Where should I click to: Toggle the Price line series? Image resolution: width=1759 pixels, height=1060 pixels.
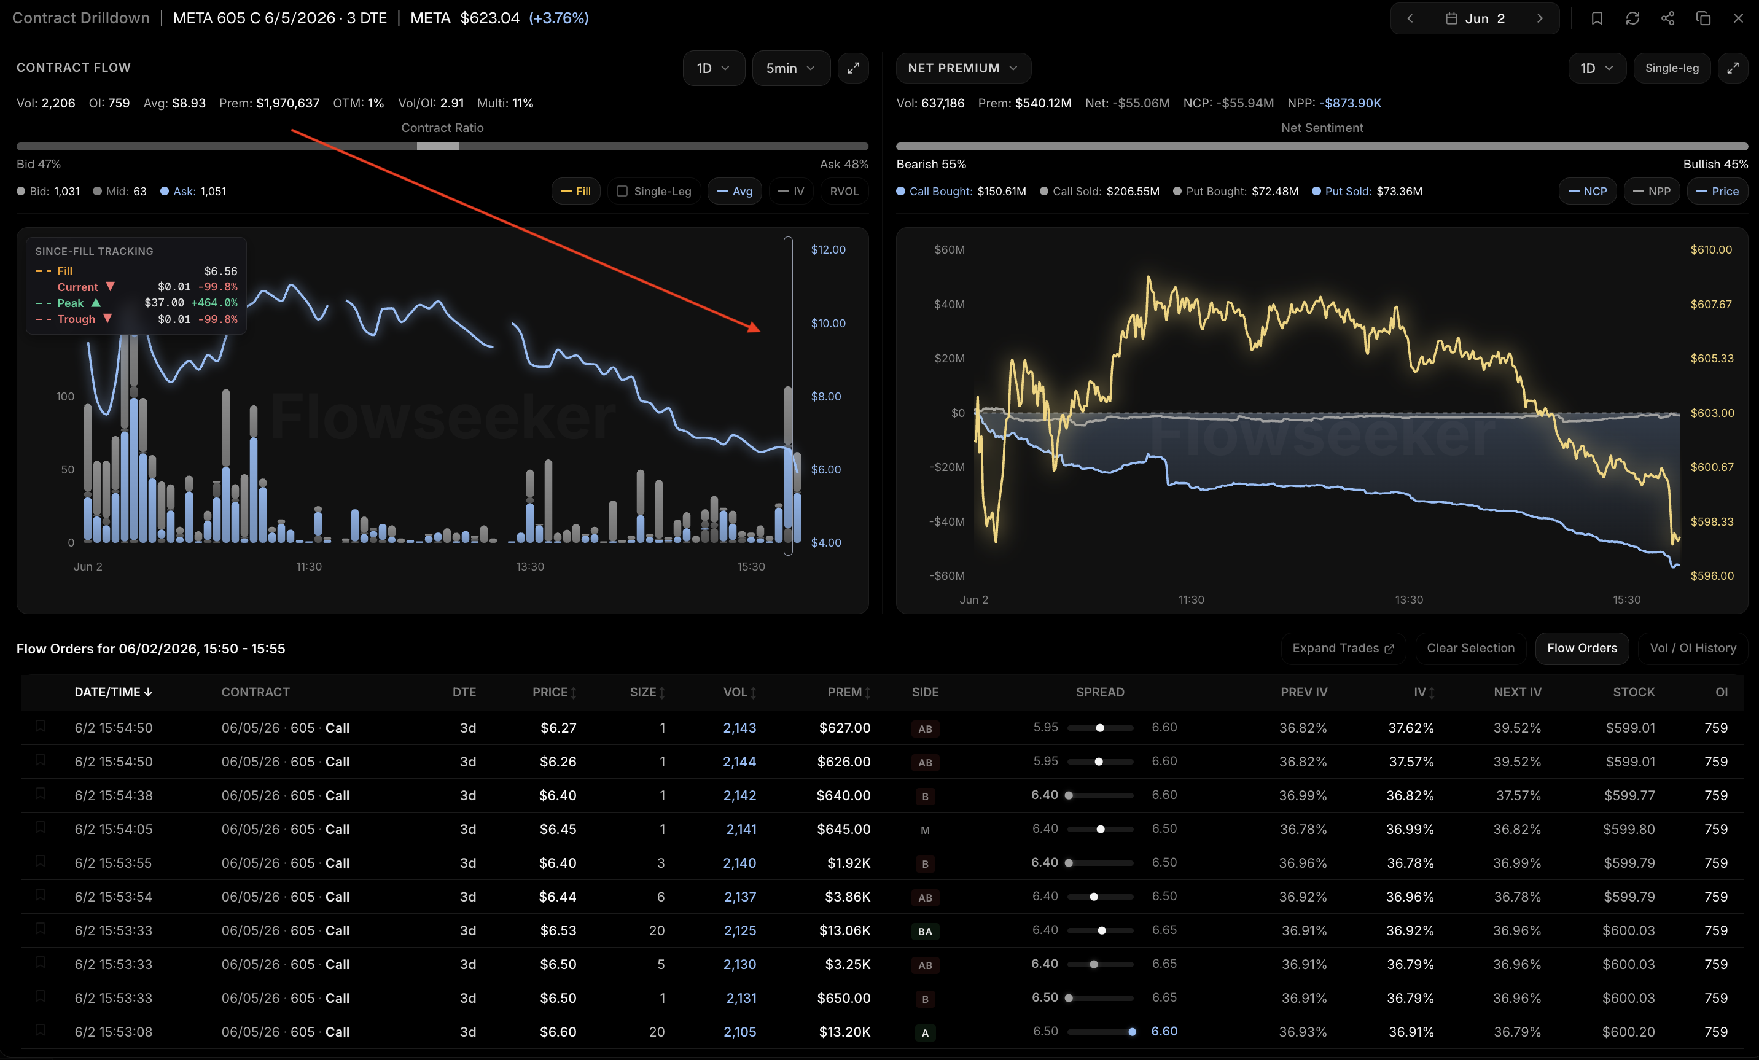[1717, 191]
